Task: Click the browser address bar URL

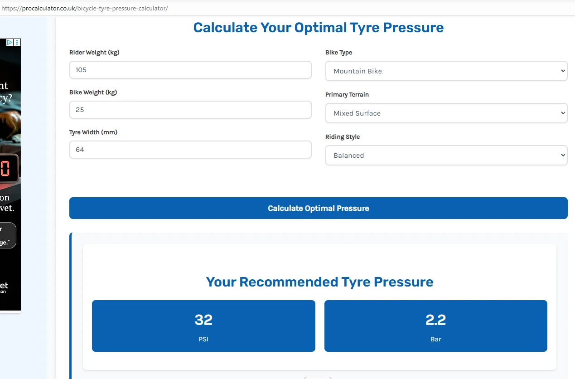Action: [85, 8]
